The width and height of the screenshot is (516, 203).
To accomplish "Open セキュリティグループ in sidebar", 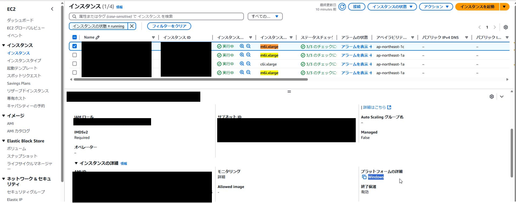I will click(26, 192).
